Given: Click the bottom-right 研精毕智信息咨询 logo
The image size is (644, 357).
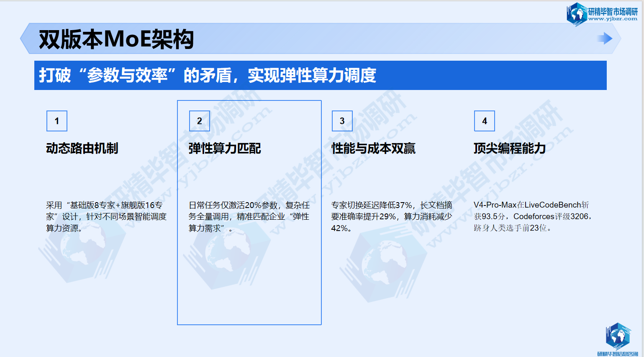Looking at the screenshot, I should pyautogui.click(x=618, y=339).
